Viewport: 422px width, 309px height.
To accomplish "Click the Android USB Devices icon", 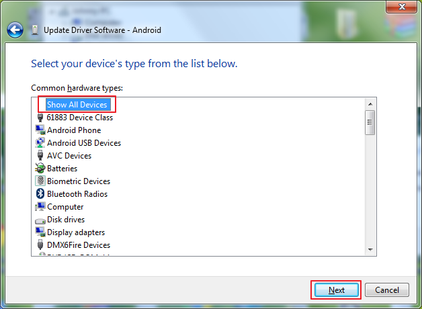I will coord(40,143).
